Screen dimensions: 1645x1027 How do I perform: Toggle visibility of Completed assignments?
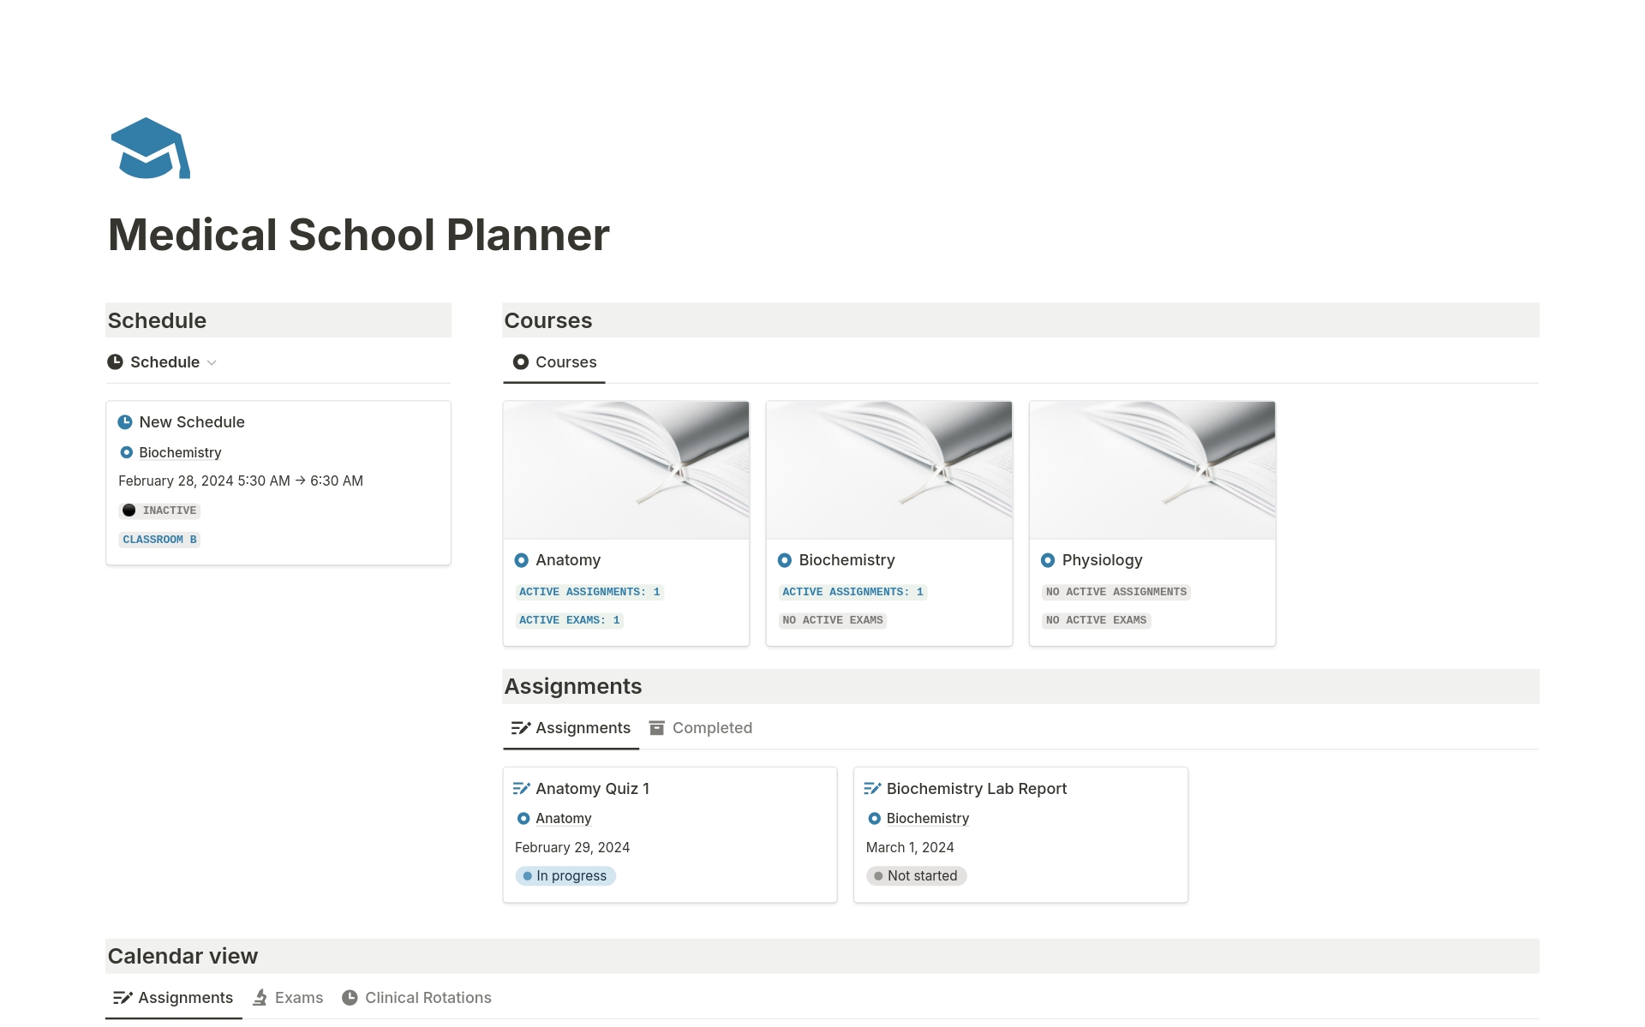[x=710, y=726]
